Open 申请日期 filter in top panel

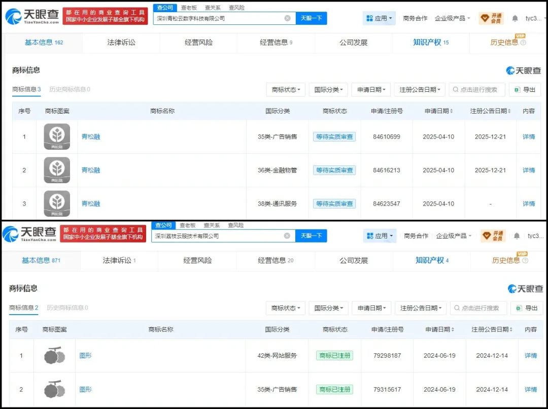pos(371,89)
